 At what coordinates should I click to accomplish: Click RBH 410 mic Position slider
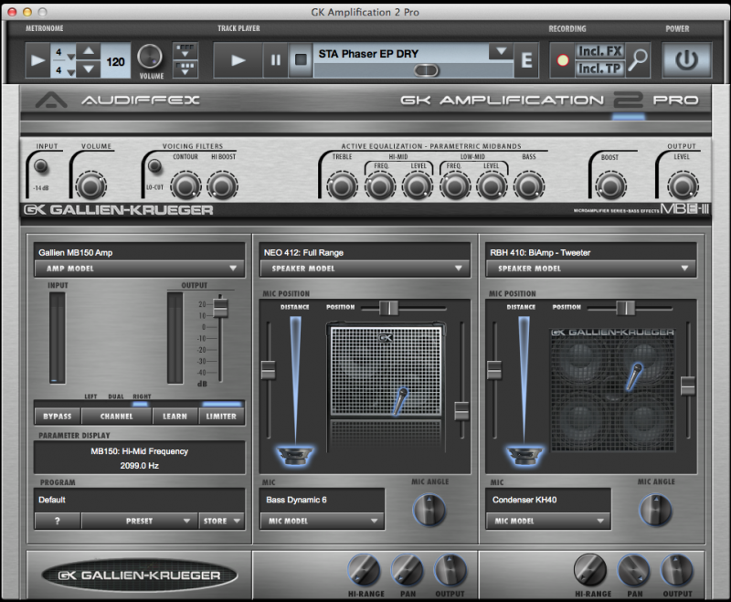coord(625,308)
